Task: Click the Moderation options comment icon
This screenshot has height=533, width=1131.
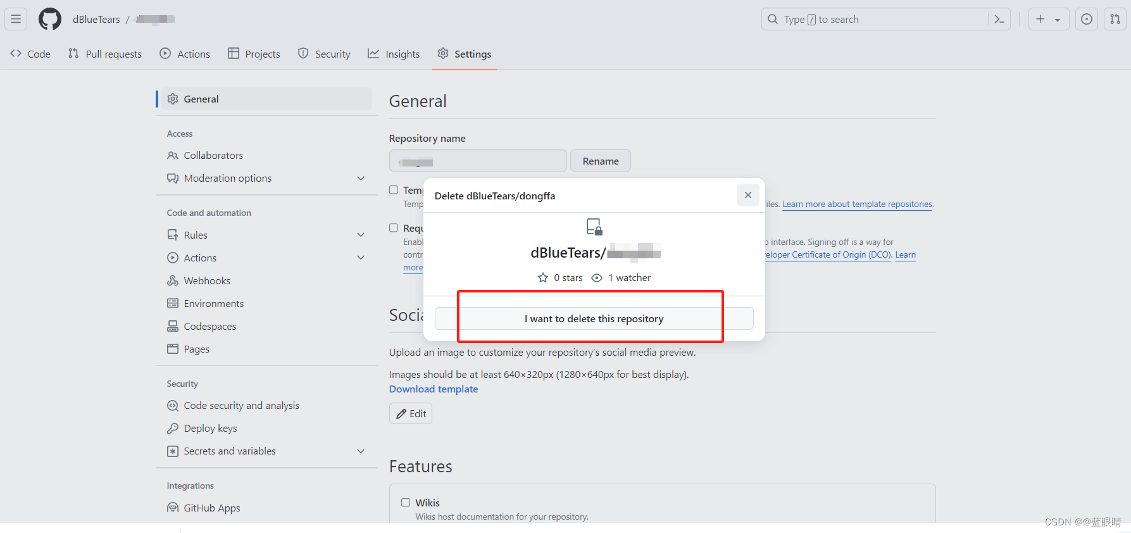Action: tap(173, 178)
